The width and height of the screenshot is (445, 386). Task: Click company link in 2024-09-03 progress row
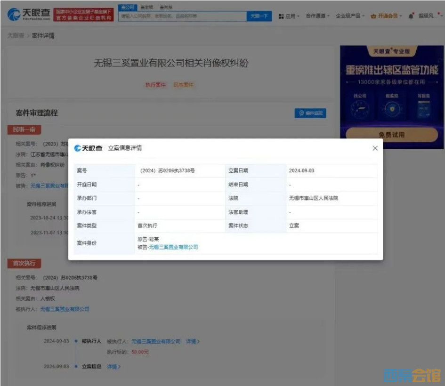pos(156,341)
